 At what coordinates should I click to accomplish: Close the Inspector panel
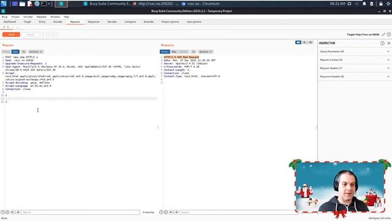[x=389, y=44]
